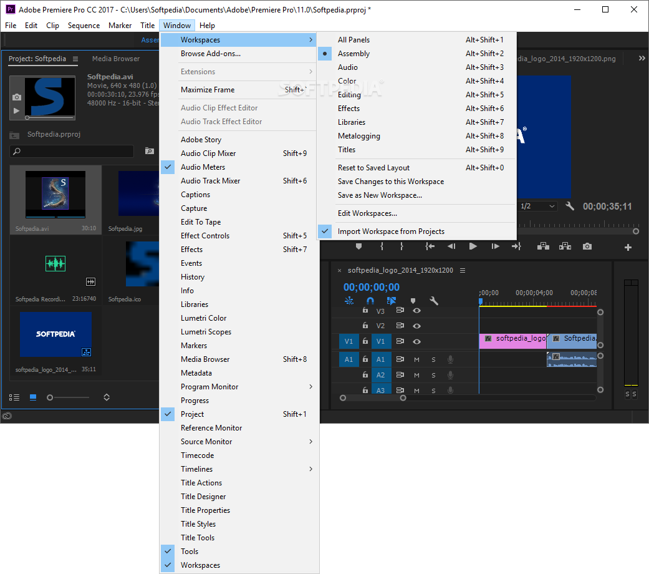This screenshot has width=649, height=574.
Task: Toggle nest sequences insert mode icon
Action: point(349,301)
